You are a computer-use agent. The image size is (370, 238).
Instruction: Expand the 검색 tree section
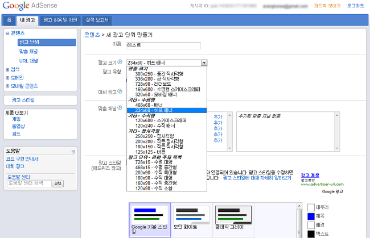pos(7,70)
